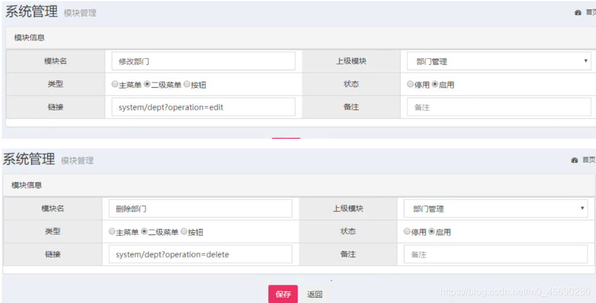Image resolution: width=596 pixels, height=303 pixels.
Task: Click the 模块管理 subtitle in the lower heading
Action: pos(77,161)
